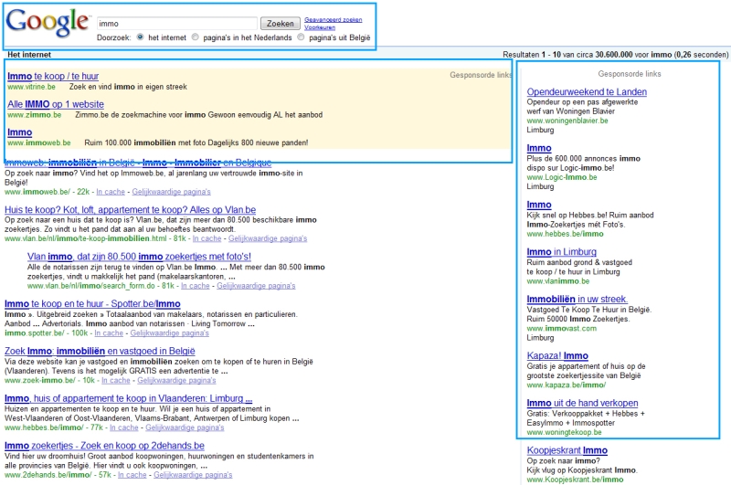The height and width of the screenshot is (485, 731).
Task: Open sponsored 'Immo' ad for Logic-Immo.be
Action: click(x=539, y=148)
